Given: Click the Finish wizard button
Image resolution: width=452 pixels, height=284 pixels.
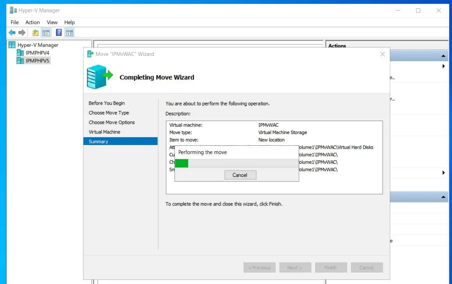Looking at the screenshot, I should click(x=331, y=268).
